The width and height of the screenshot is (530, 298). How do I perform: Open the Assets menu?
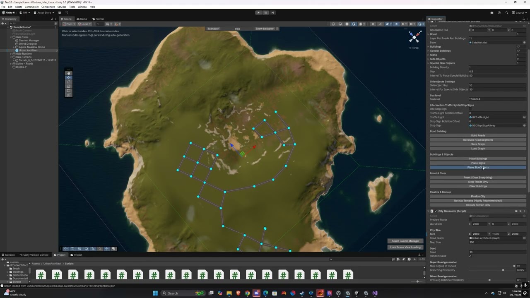coord(18,7)
